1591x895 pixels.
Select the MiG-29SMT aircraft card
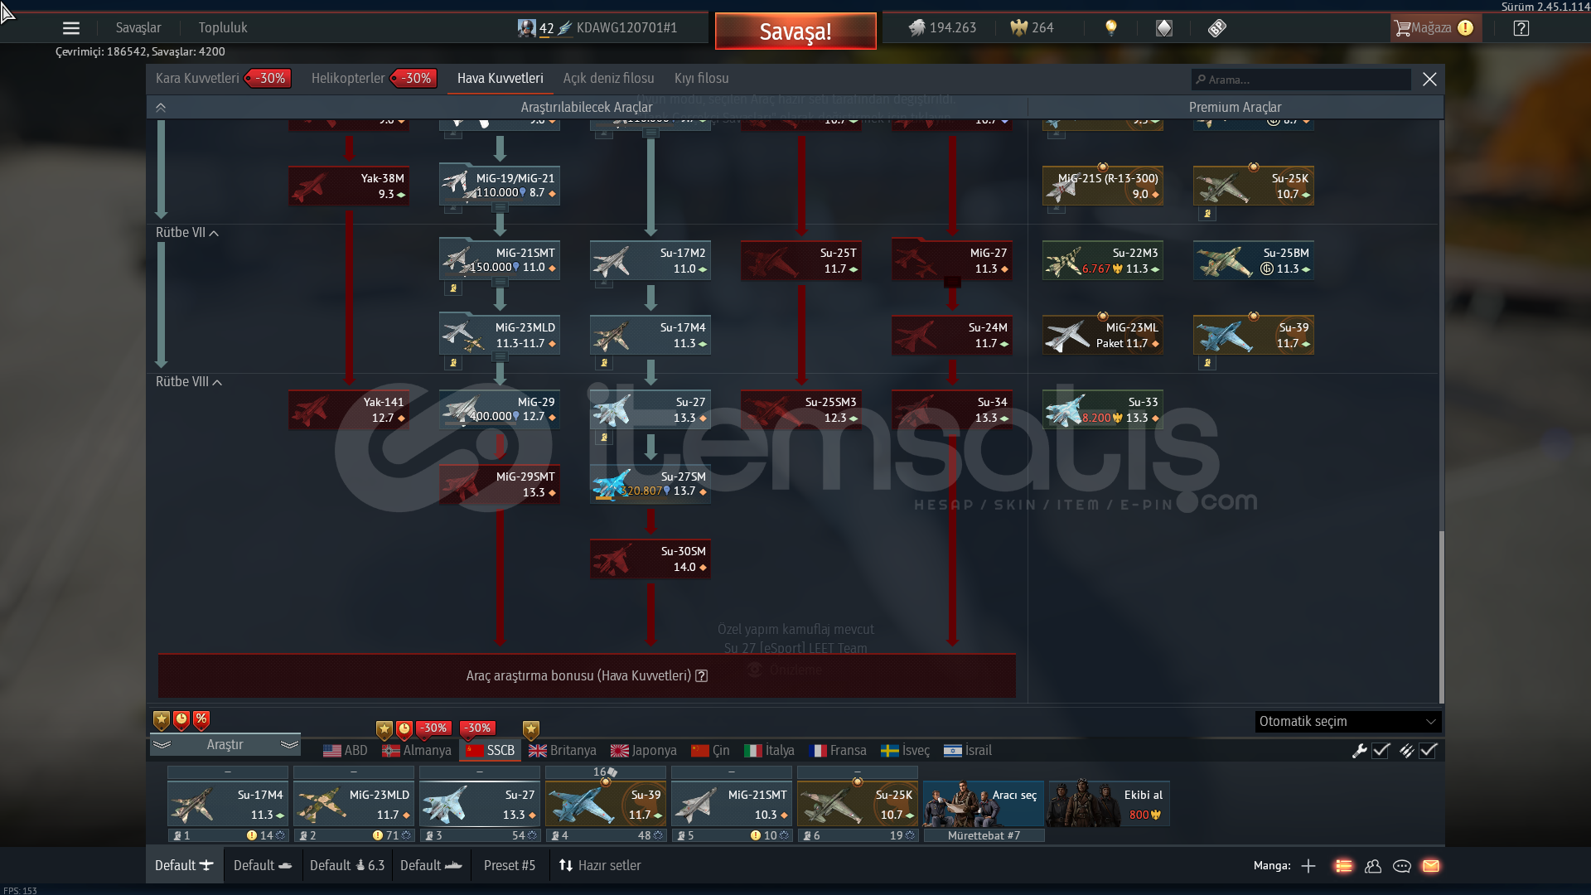click(x=500, y=485)
